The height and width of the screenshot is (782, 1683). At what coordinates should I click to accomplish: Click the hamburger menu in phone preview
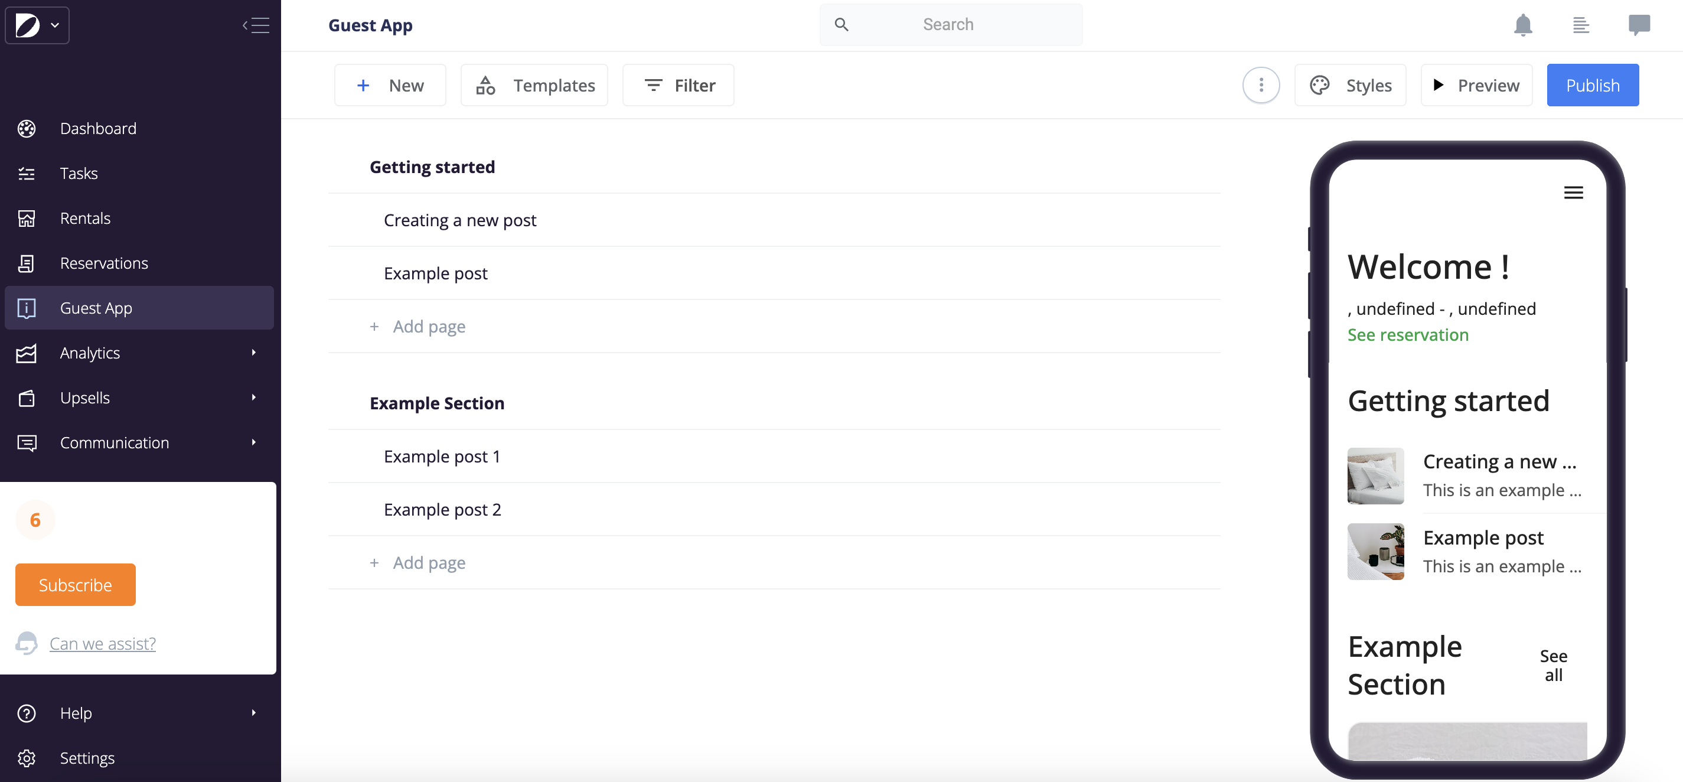[1573, 192]
